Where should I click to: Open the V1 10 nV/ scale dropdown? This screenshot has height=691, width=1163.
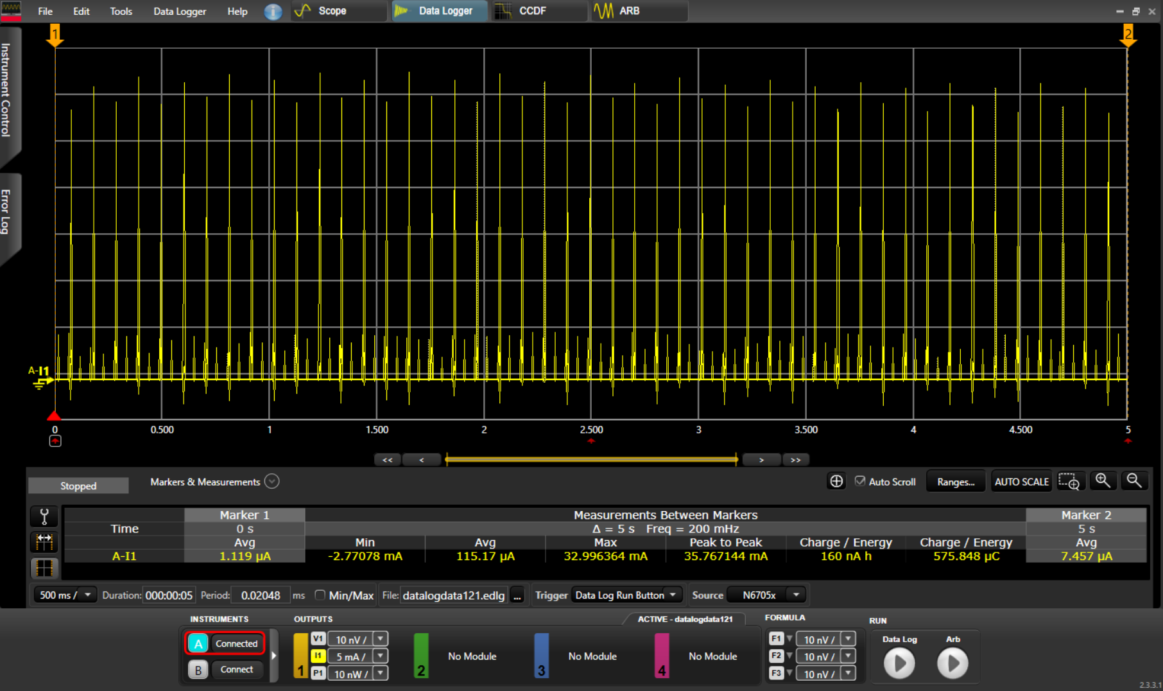point(381,639)
